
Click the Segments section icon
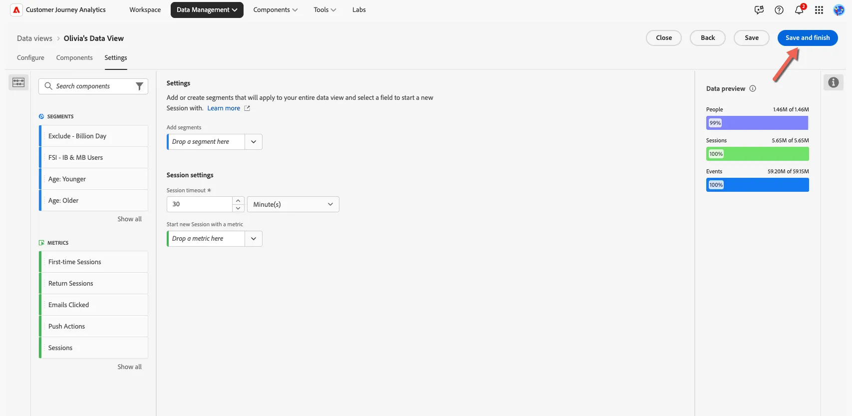[x=41, y=116]
